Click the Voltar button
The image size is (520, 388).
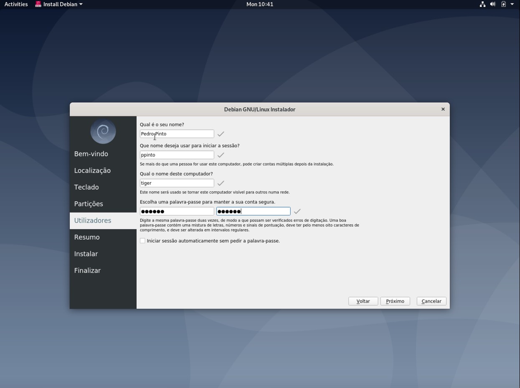click(363, 301)
